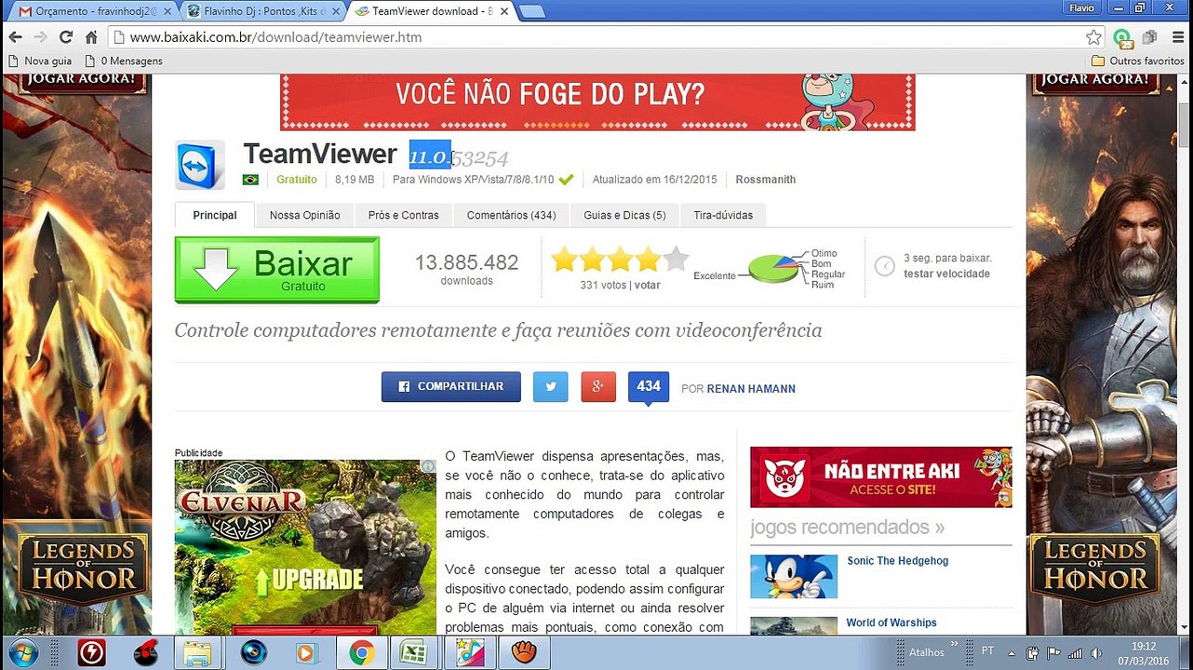Open the red-black bird taskbar app
Screen dimensions: 1193x670
[x=144, y=652]
